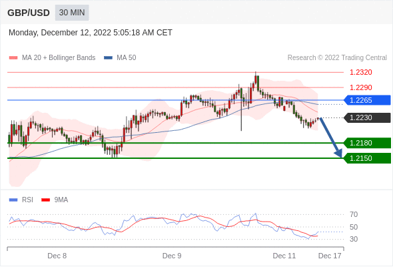The image size is (393, 267).
Task: Click the RSI 70 level label
Action: 354,214
